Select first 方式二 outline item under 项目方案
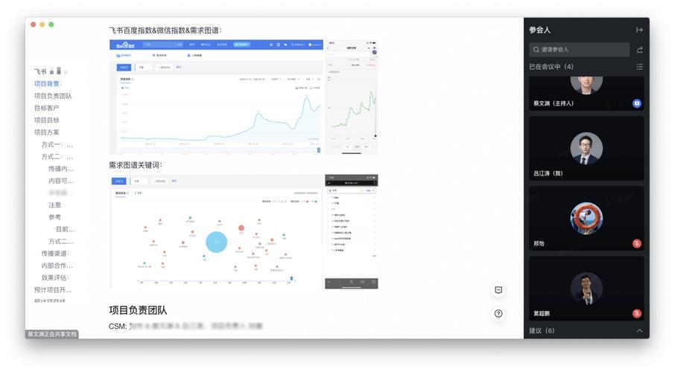Image resolution: width=675 pixels, height=372 pixels. (57, 156)
